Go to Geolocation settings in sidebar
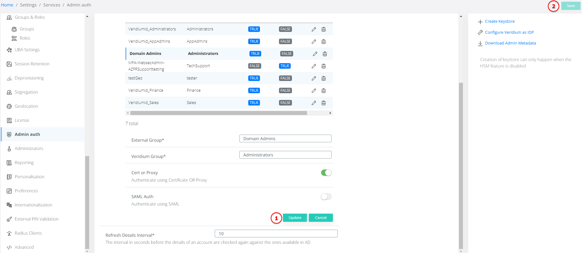Image resolution: width=582 pixels, height=253 pixels. pyautogui.click(x=26, y=106)
